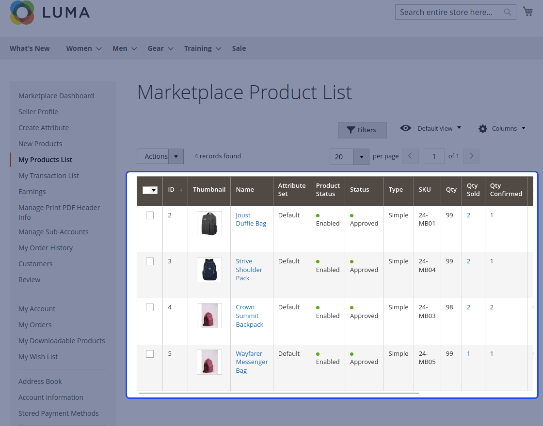
Task: Click the Joust Duffle Bag thumbnail
Action: click(209, 224)
